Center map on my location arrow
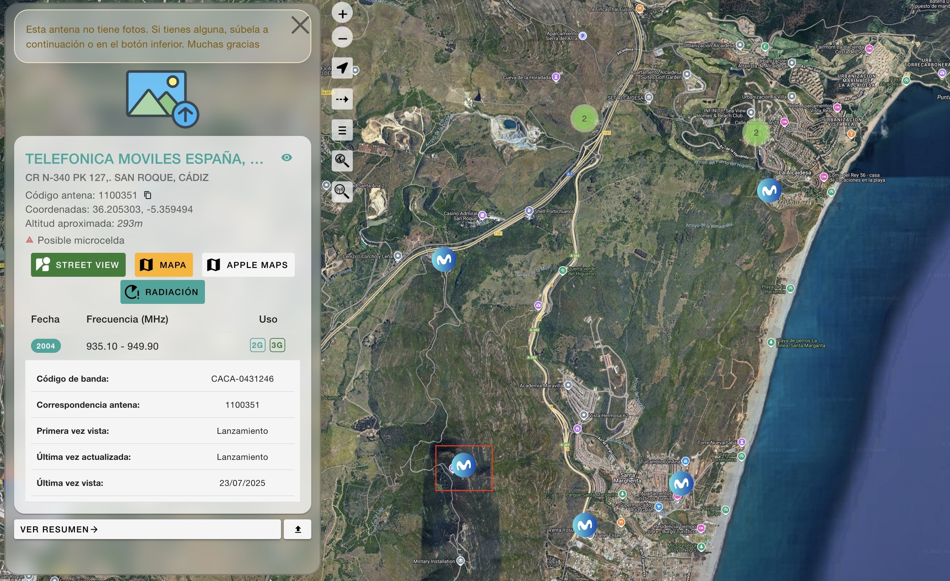 [x=342, y=68]
